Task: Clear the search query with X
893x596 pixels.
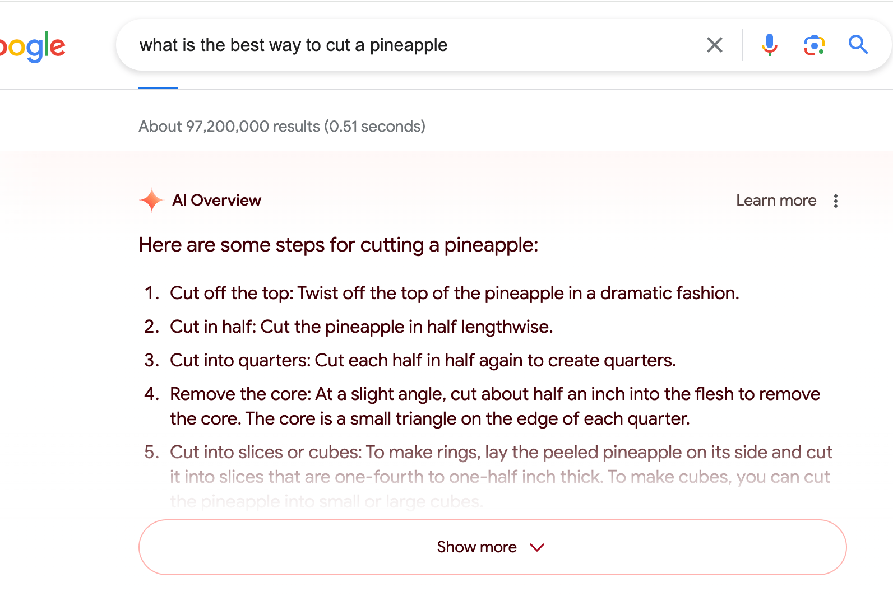Action: click(x=714, y=45)
